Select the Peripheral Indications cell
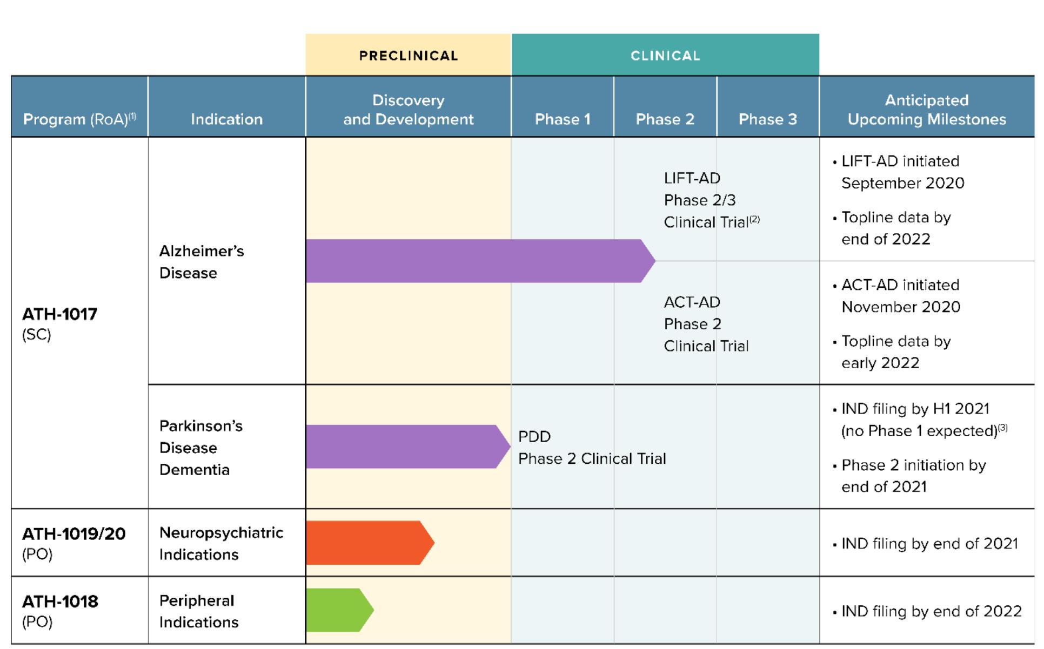 click(198, 611)
